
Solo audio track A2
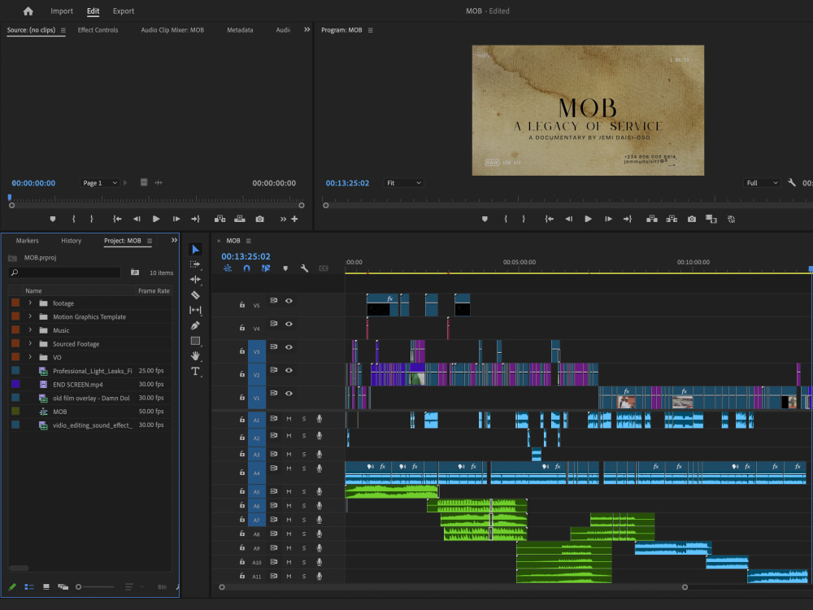[x=304, y=436]
